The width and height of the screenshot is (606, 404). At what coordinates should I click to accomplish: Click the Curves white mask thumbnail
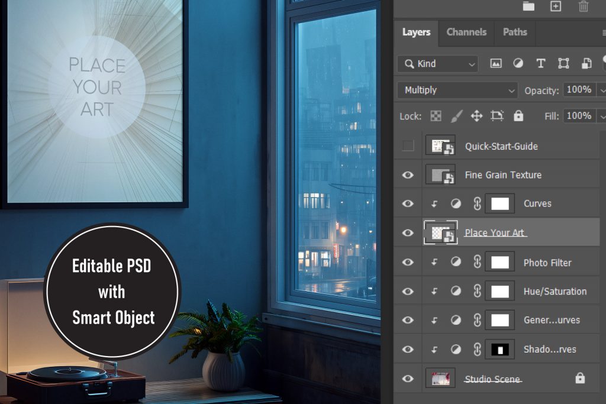[499, 203]
